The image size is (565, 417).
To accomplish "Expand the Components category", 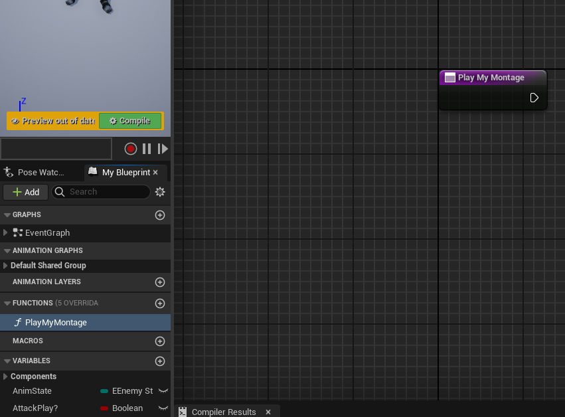I will point(5,376).
